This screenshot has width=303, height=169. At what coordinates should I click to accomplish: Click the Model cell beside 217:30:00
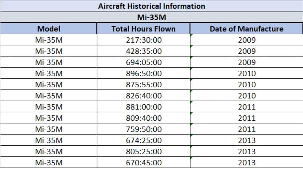click(x=49, y=40)
